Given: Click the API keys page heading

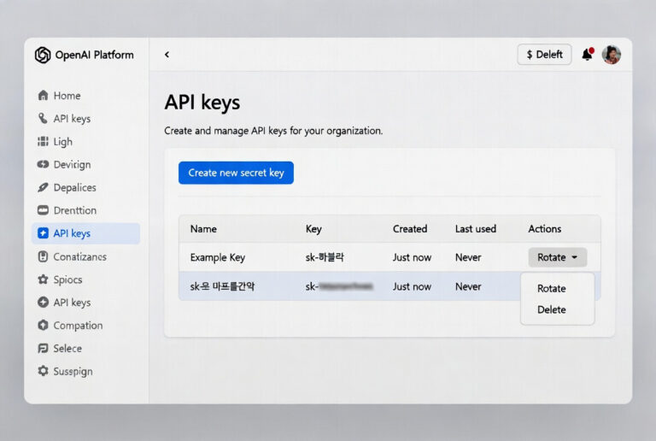Looking at the screenshot, I should point(202,103).
